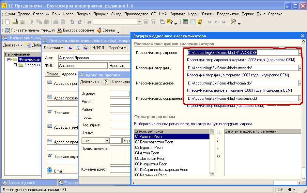Screen dimensions: 307x193
Task: Open the дом type dropdown
Action: (107, 141)
